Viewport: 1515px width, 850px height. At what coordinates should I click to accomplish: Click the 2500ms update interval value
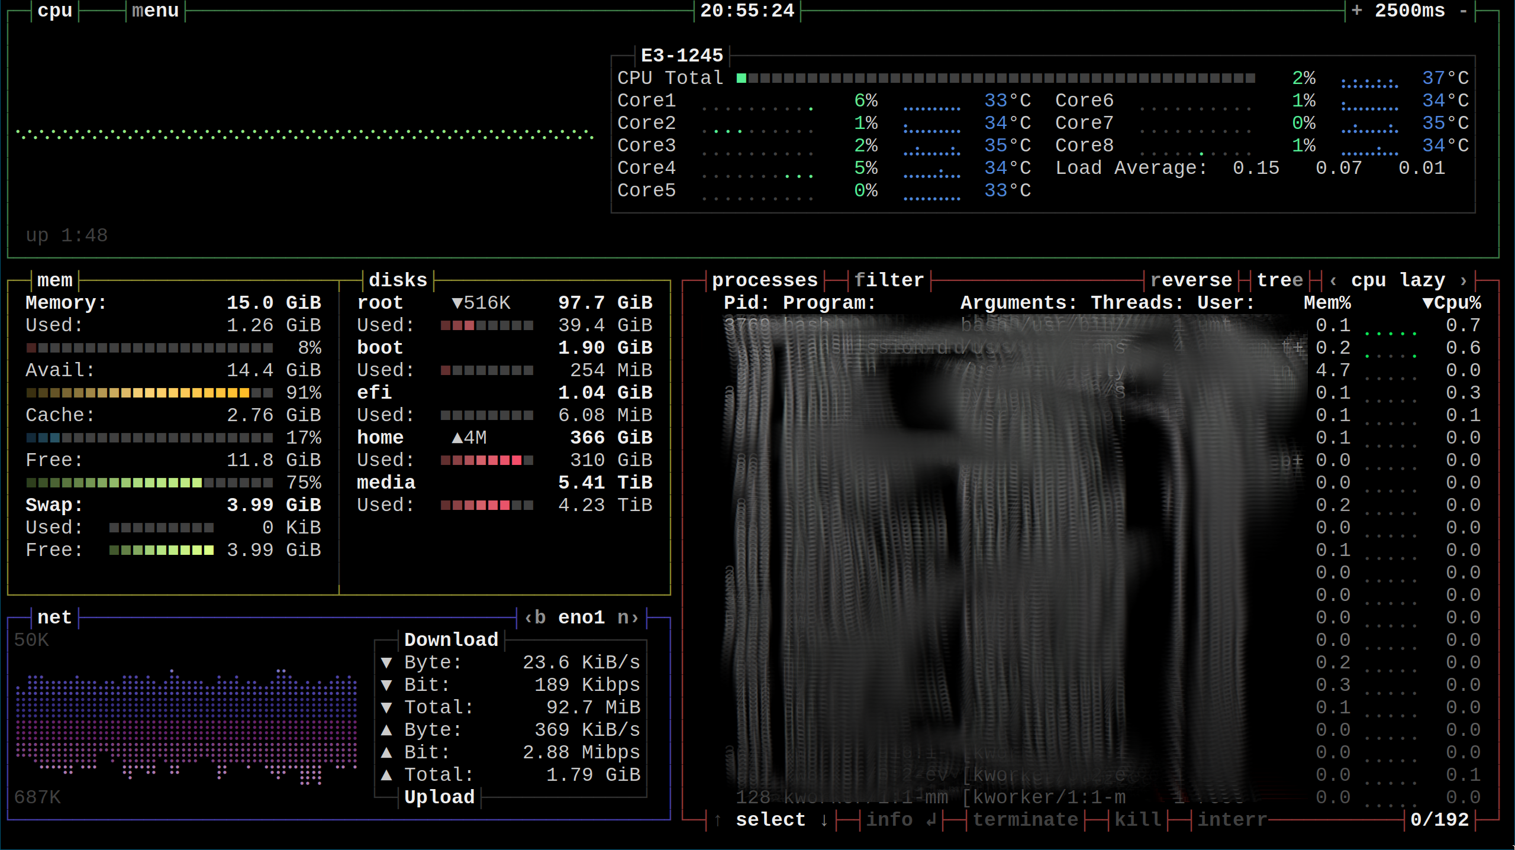[1410, 11]
